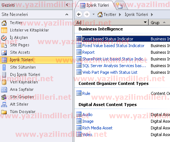Sort by the Grup column header

coord(159,23)
